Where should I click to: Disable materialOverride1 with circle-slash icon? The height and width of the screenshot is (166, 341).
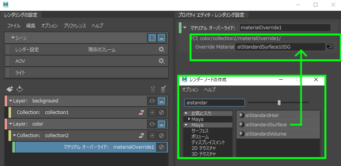click(x=161, y=147)
